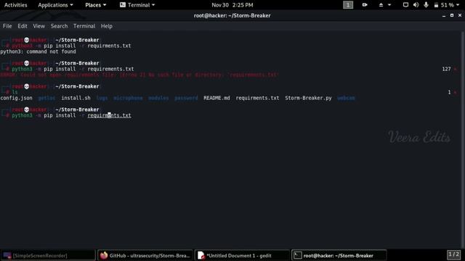Click README.md in ls output
Screen dimensions: 465x261
pos(217,98)
